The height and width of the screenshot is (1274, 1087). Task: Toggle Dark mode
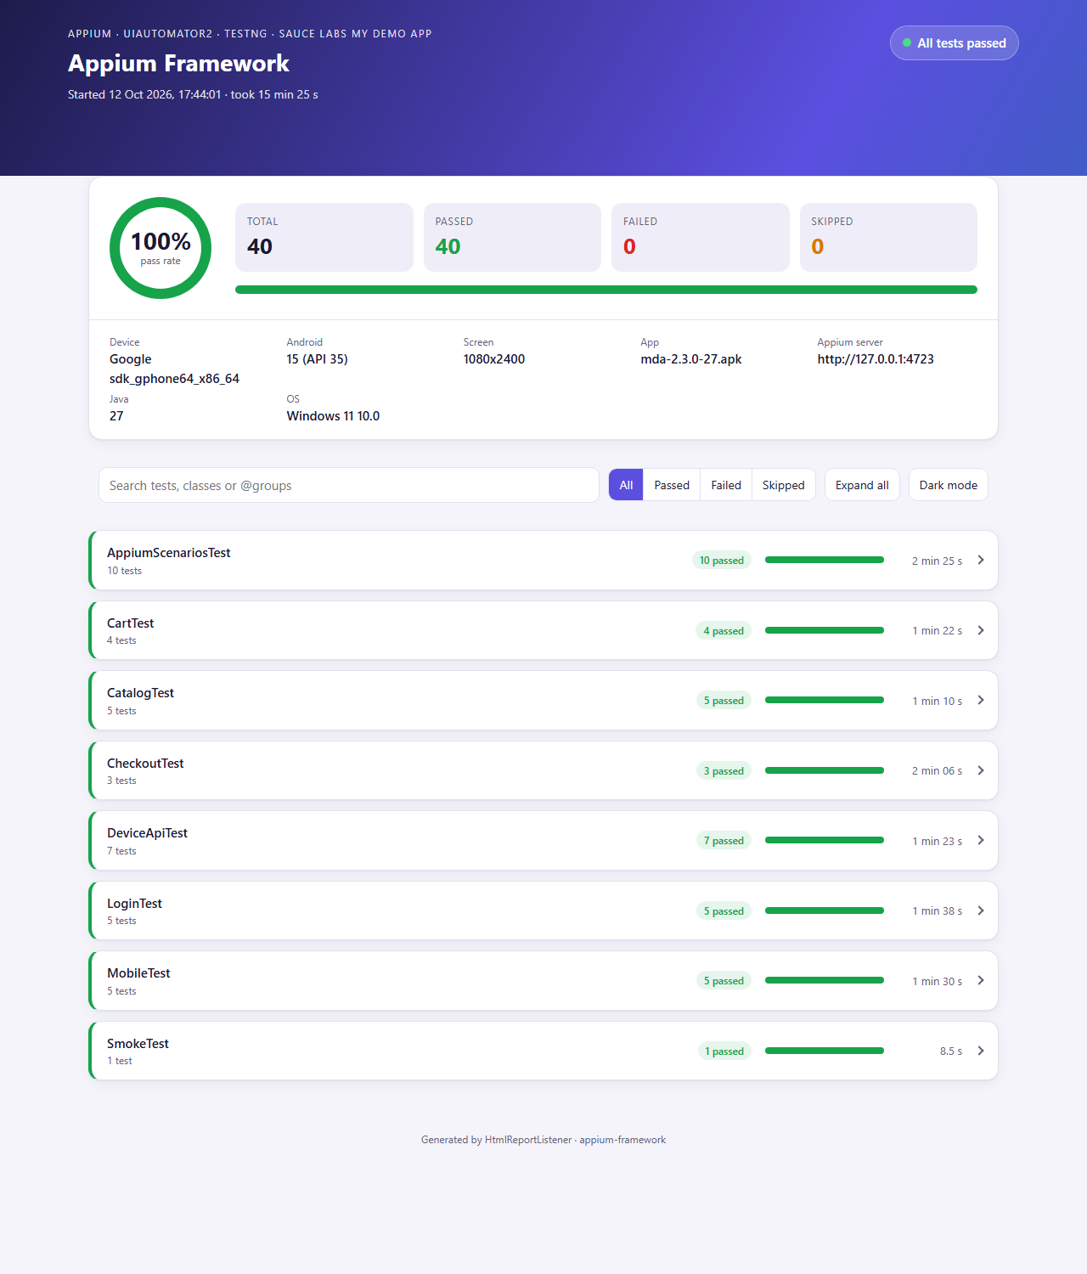(x=948, y=485)
